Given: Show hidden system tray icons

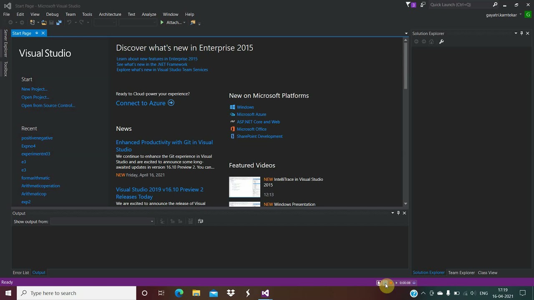Looking at the screenshot, I should (x=423, y=293).
